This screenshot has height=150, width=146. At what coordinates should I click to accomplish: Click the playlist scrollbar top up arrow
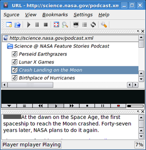(x=141, y=37)
